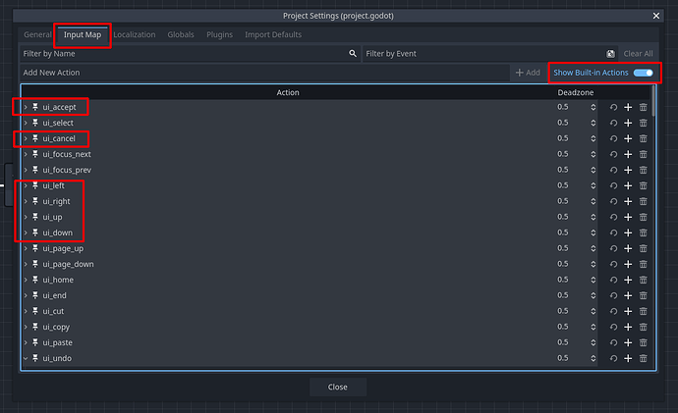The width and height of the screenshot is (678, 413).
Task: Add an event to ui_paste action
Action: (628, 342)
